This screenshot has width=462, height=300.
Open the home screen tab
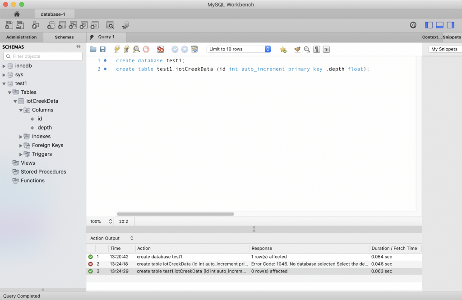17,14
